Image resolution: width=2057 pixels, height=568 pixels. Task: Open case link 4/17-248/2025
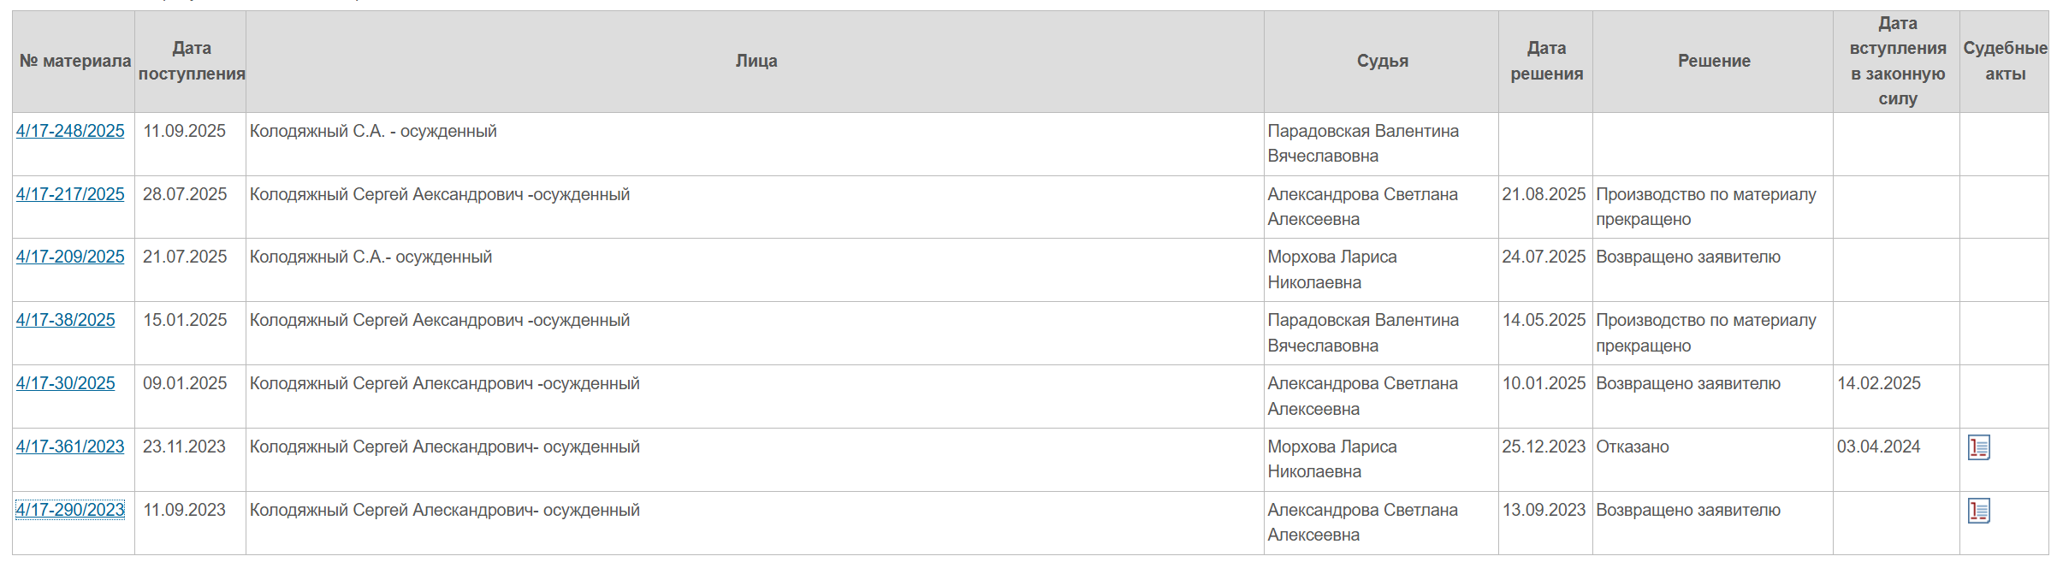coord(70,131)
